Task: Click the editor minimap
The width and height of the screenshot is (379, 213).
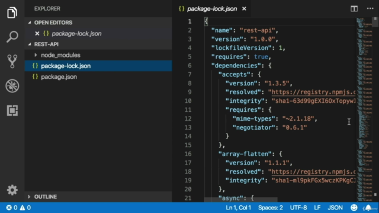Action: (364, 109)
